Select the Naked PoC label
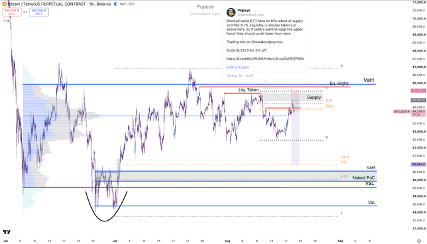This screenshot has width=427, height=244. (363, 178)
